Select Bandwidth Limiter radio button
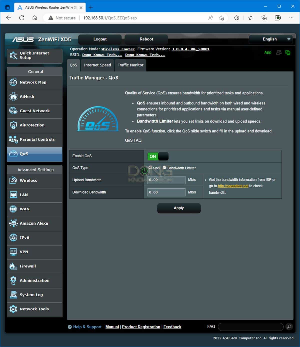This screenshot has height=347, width=300. [x=164, y=167]
